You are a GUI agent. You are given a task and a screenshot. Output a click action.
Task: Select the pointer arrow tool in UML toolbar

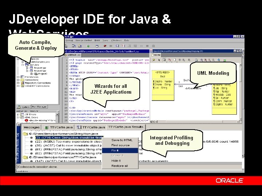point(159,60)
